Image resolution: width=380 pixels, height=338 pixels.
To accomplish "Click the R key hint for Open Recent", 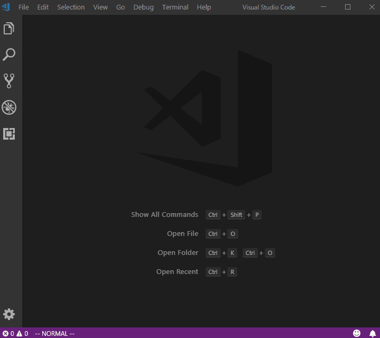I will (232, 272).
